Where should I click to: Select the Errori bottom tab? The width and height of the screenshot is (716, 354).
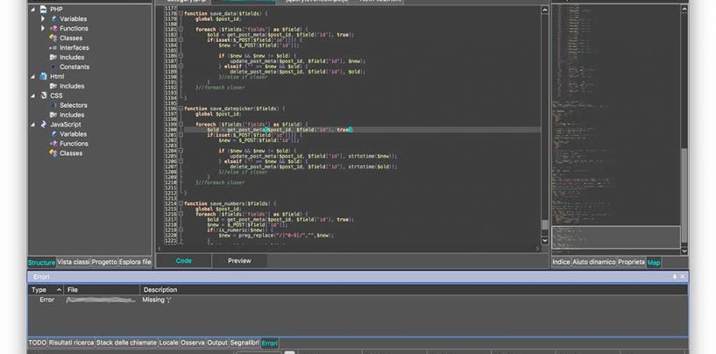[269, 343]
